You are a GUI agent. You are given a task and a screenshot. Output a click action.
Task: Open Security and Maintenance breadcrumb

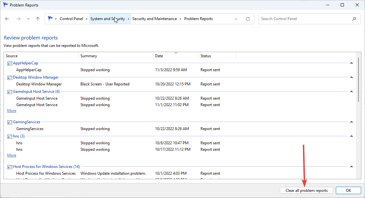[154, 19]
